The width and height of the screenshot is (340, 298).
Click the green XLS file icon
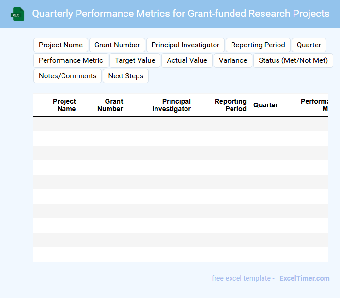(x=18, y=14)
